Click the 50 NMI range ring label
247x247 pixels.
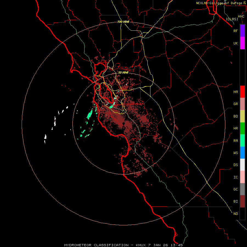click(123, 72)
